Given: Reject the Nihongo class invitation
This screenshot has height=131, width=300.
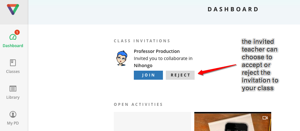Looking at the screenshot, I should point(180,75).
